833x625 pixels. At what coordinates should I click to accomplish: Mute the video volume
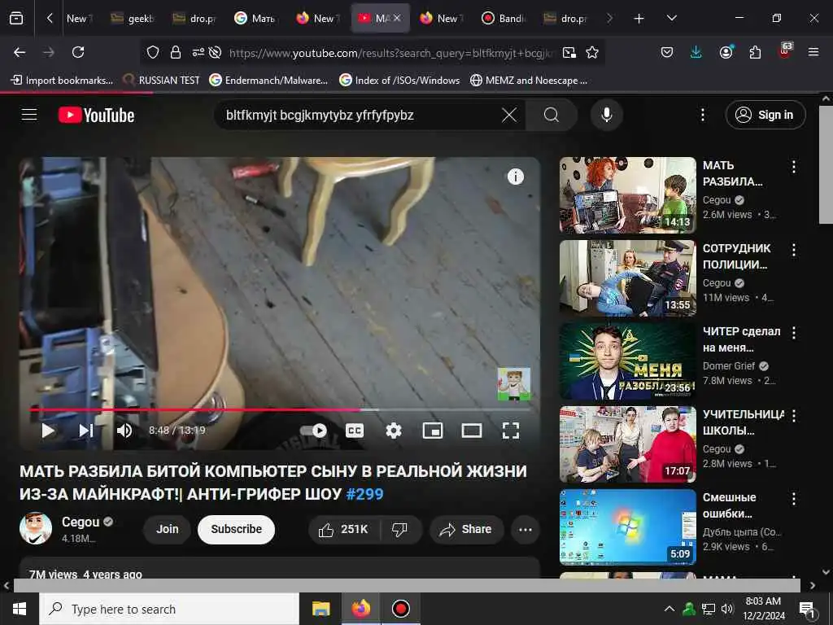(x=124, y=431)
